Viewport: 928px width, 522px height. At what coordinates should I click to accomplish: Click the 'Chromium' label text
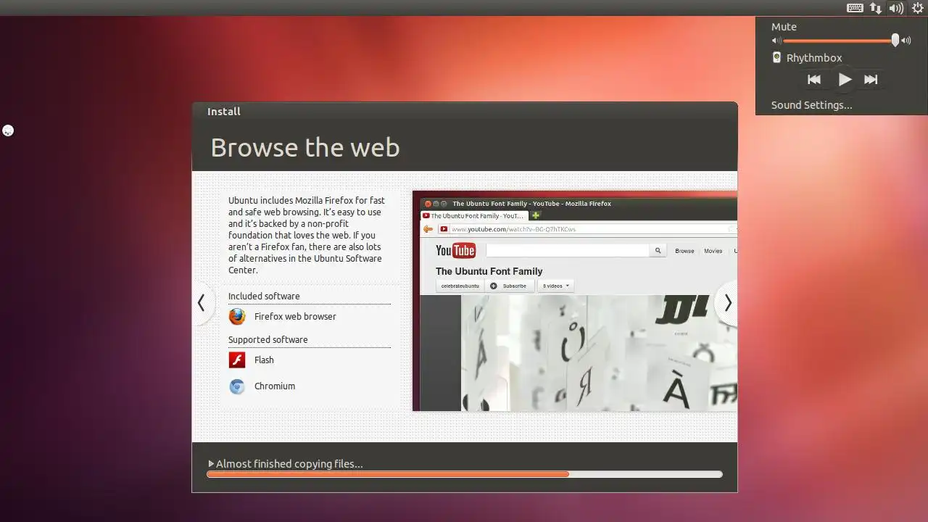tap(275, 386)
